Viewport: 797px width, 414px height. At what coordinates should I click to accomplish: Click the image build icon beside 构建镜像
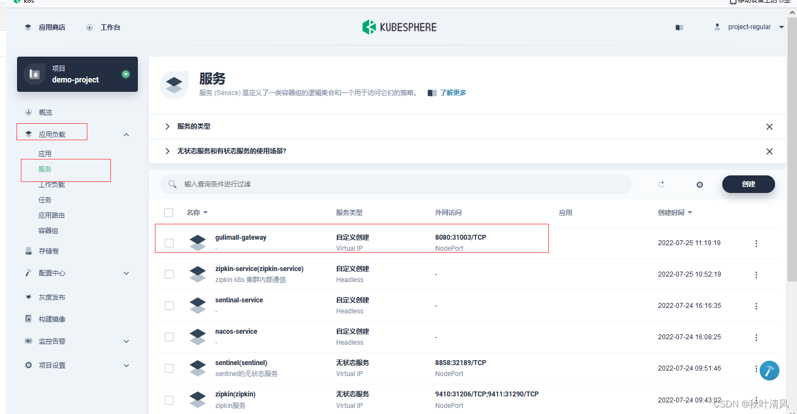[29, 319]
